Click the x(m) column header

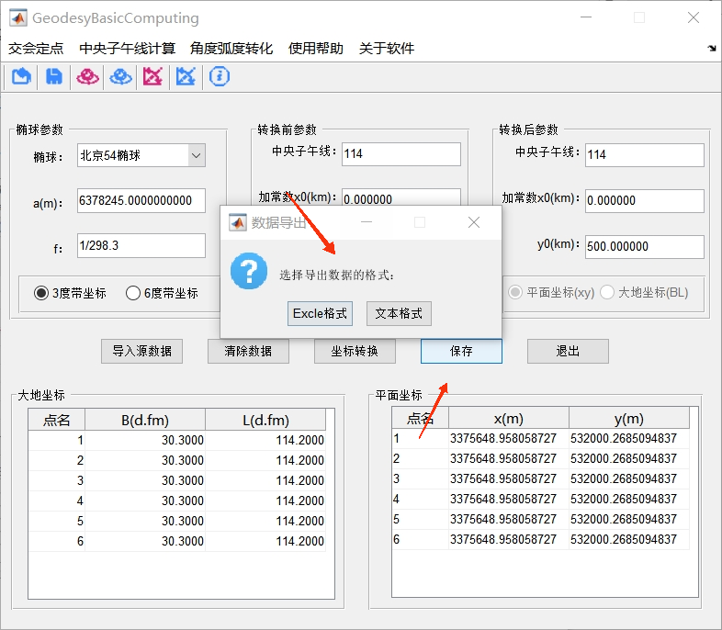509,419
